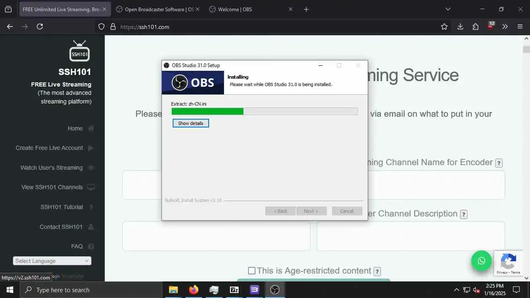530x298 pixels.
Task: Toggle the Age-restricted content checkbox
Action: point(251,271)
